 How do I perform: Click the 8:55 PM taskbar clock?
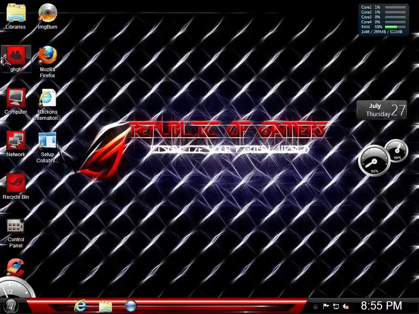381,306
